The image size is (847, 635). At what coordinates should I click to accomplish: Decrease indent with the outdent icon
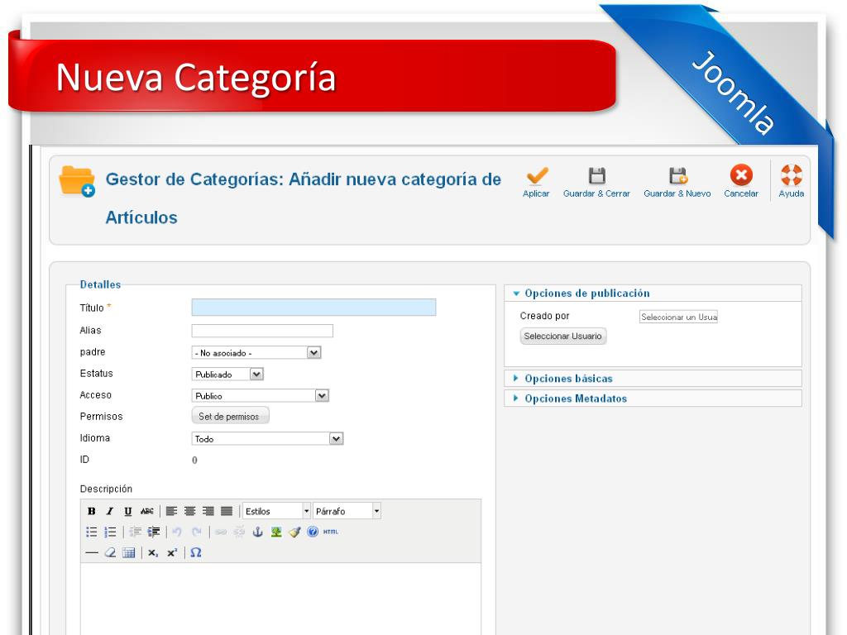tap(135, 532)
